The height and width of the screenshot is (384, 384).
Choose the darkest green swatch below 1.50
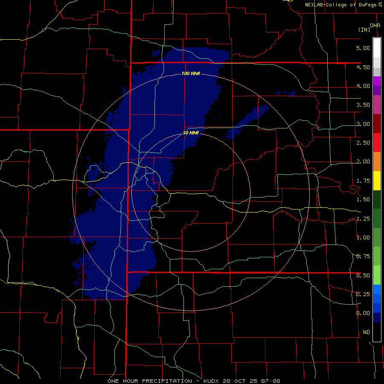(377, 199)
